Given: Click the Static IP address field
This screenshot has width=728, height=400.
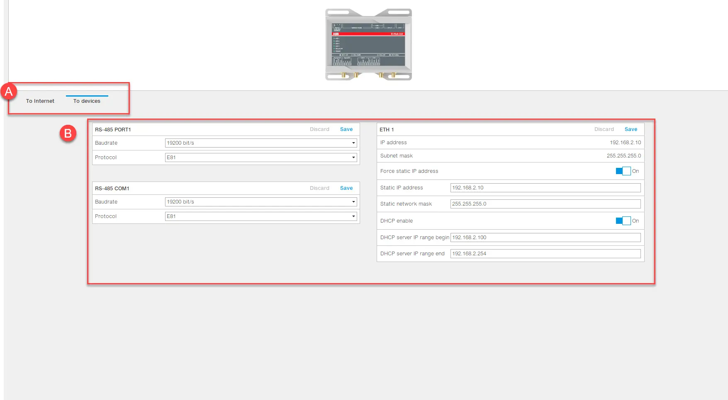Looking at the screenshot, I should tap(545, 188).
